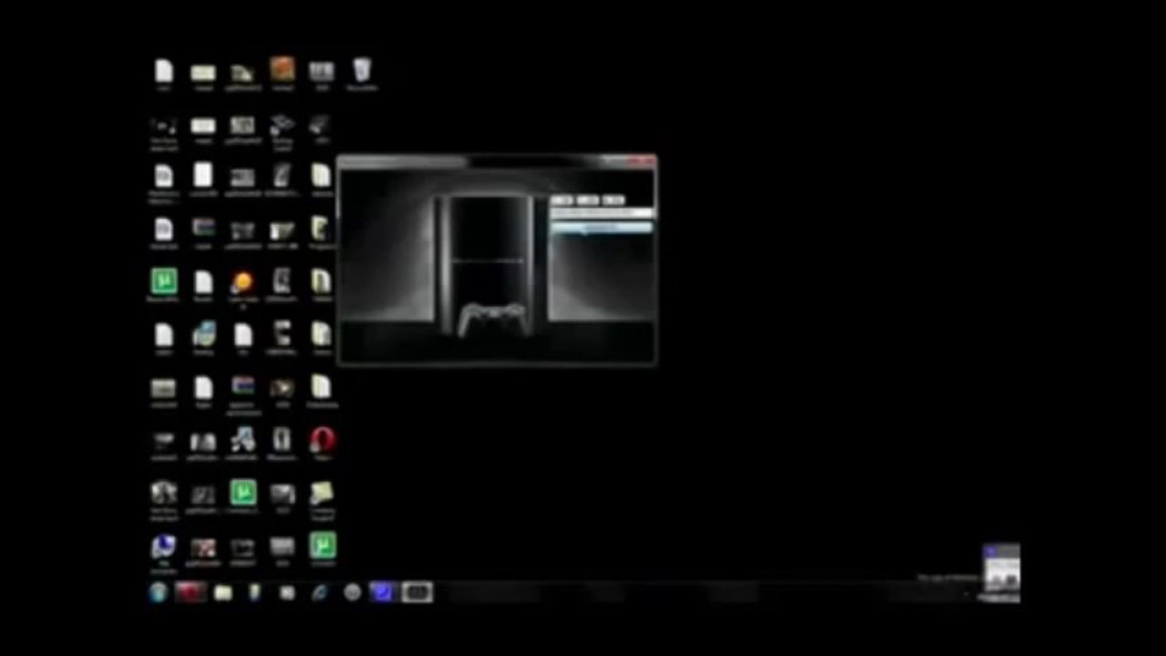
Task: Open the red icon on the taskbar
Action: tap(191, 592)
